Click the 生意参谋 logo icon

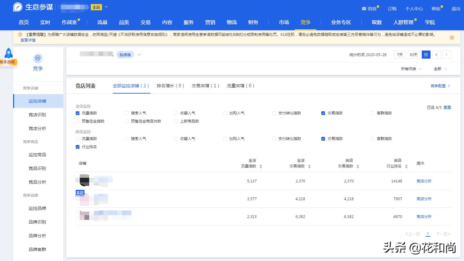tap(18, 7)
